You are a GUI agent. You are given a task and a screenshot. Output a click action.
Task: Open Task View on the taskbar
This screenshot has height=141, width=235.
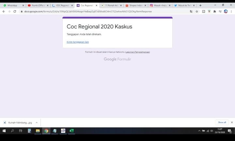21,131
